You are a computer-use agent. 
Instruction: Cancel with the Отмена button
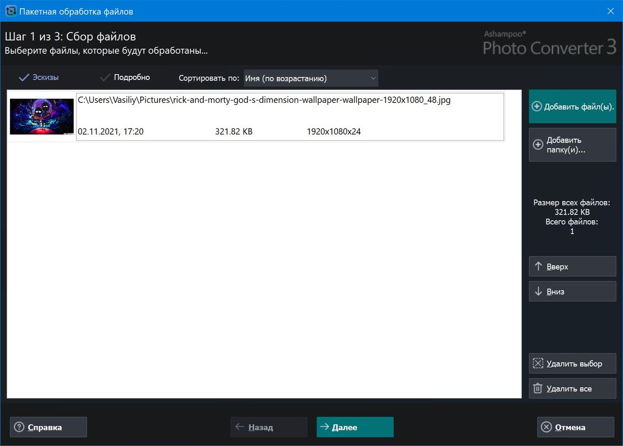click(x=576, y=427)
